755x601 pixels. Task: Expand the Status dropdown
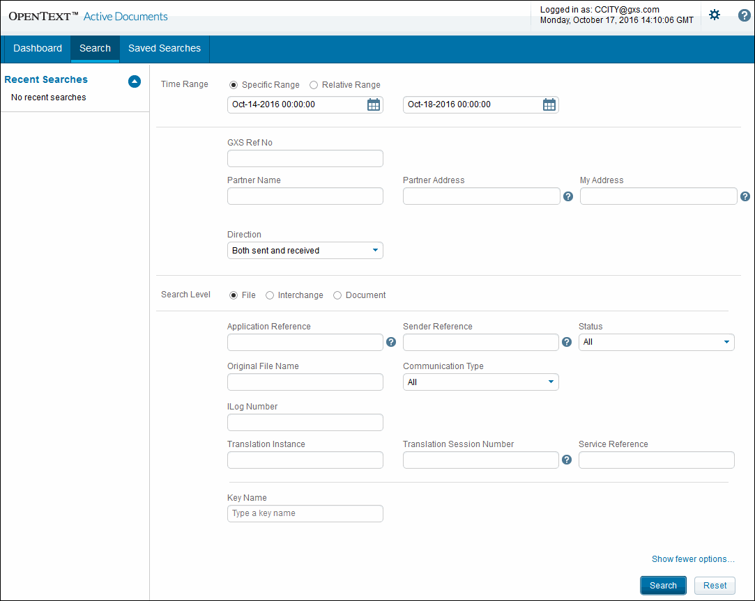click(x=656, y=342)
